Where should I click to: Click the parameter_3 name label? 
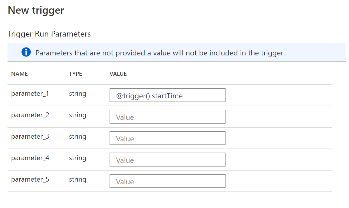tap(30, 136)
